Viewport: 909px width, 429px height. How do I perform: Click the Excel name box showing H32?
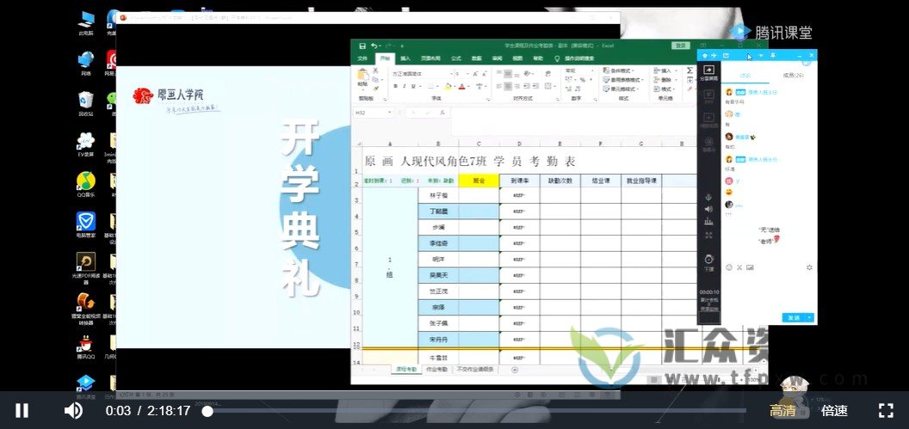(x=373, y=113)
